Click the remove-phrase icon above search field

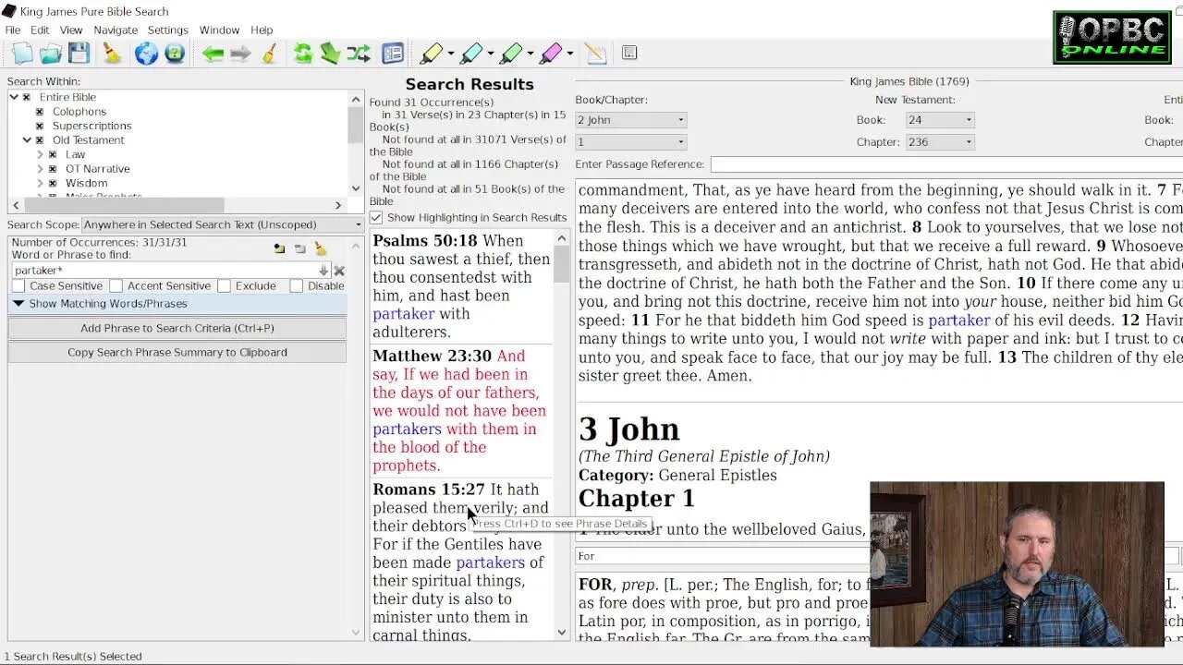click(x=299, y=248)
